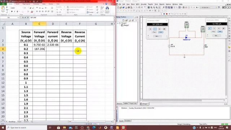Open the In Use List dropdown
Screen dimensions: 231x130
pos(209,7)
